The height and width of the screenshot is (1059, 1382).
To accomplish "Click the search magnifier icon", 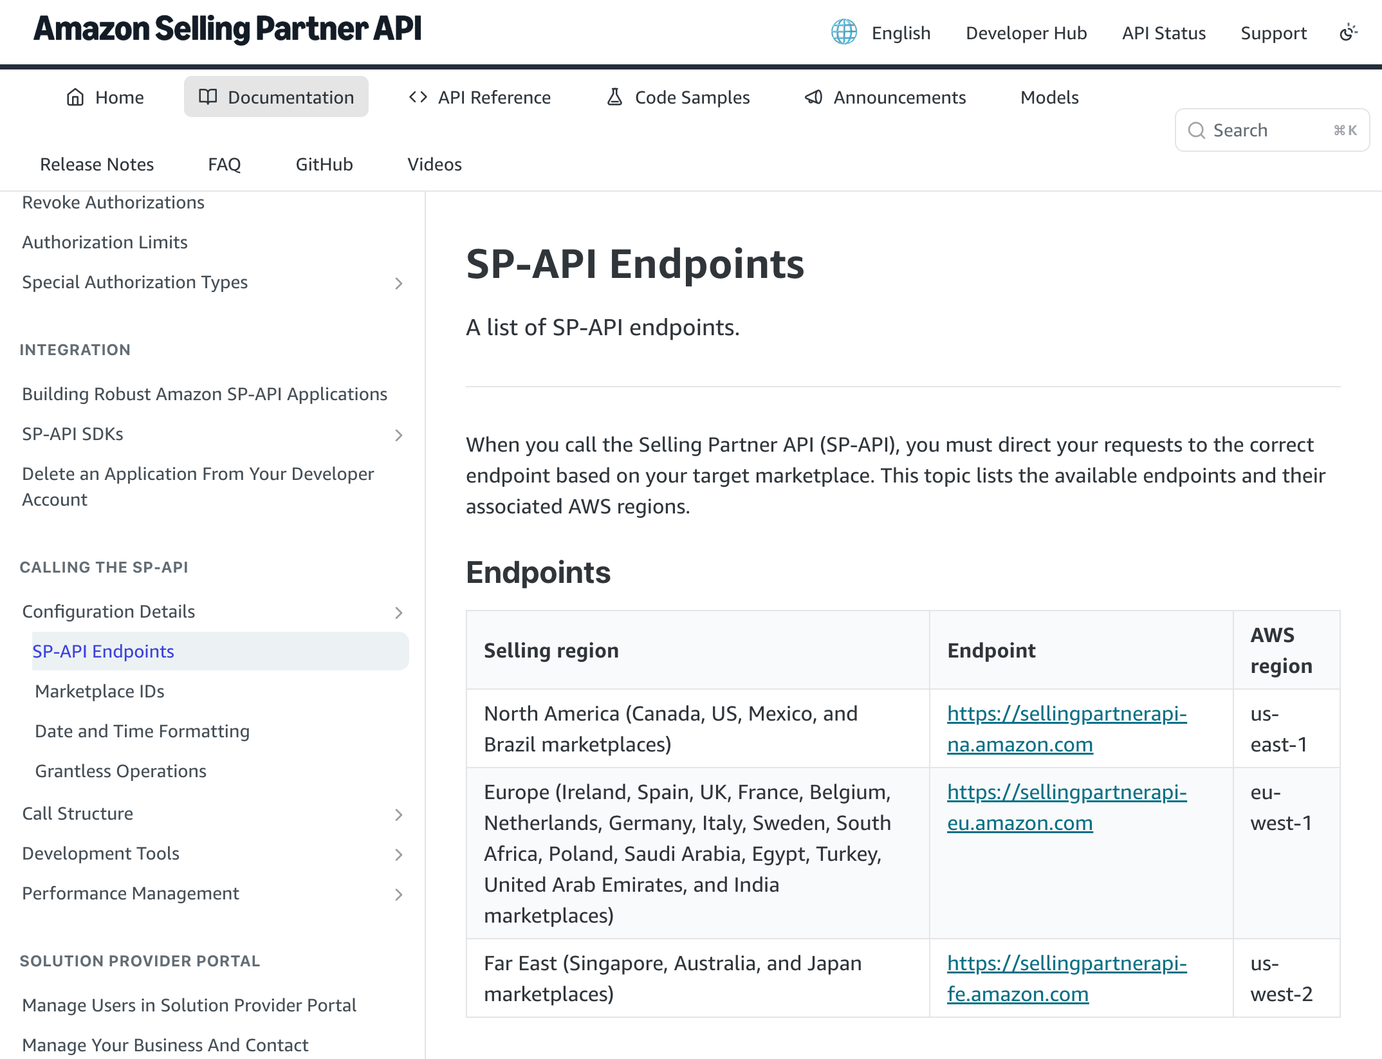I will (x=1196, y=131).
